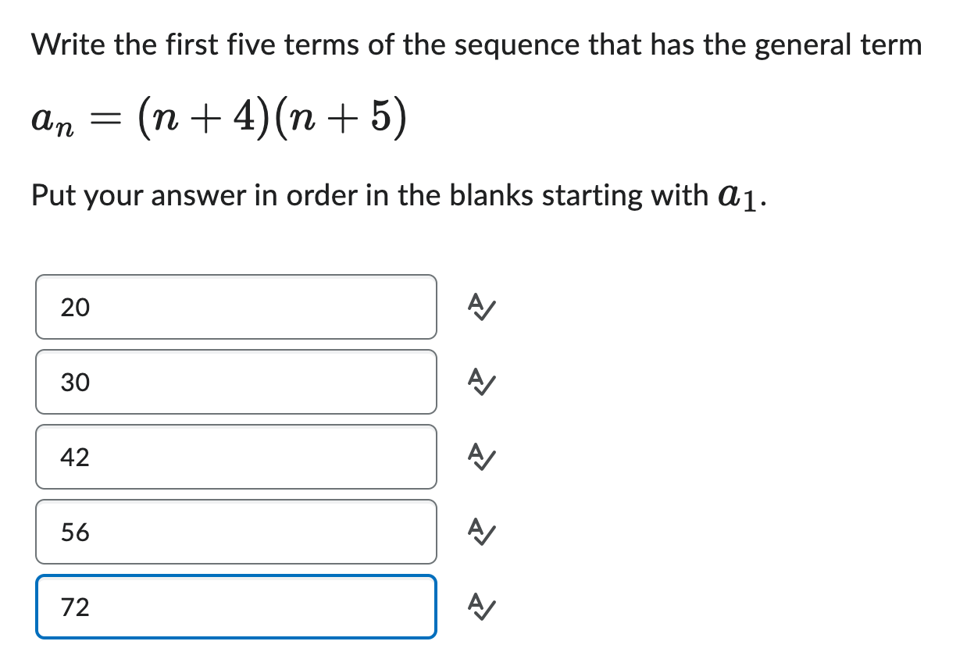
Task: Click the spell check icon beside the middle field
Action: point(480,458)
